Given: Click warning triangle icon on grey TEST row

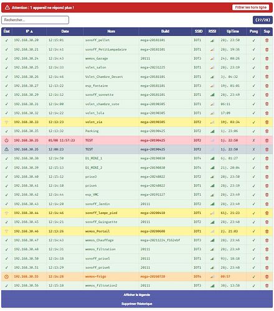Looking at the screenshot, I should pyautogui.click(x=7, y=149).
